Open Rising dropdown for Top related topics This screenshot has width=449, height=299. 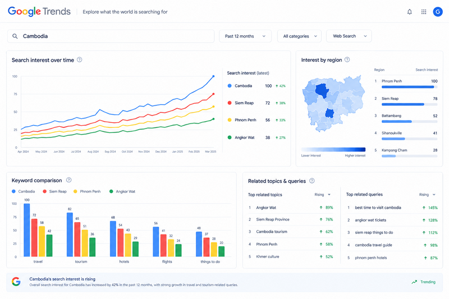click(322, 195)
